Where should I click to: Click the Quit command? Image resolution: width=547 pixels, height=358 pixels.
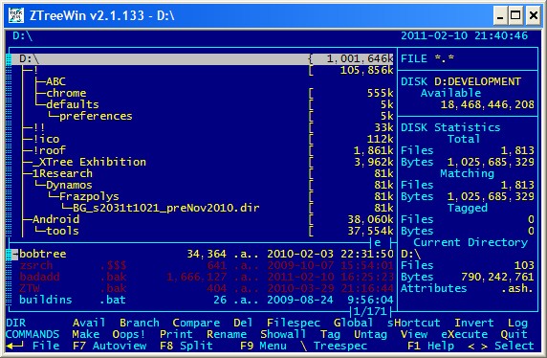[x=514, y=334]
